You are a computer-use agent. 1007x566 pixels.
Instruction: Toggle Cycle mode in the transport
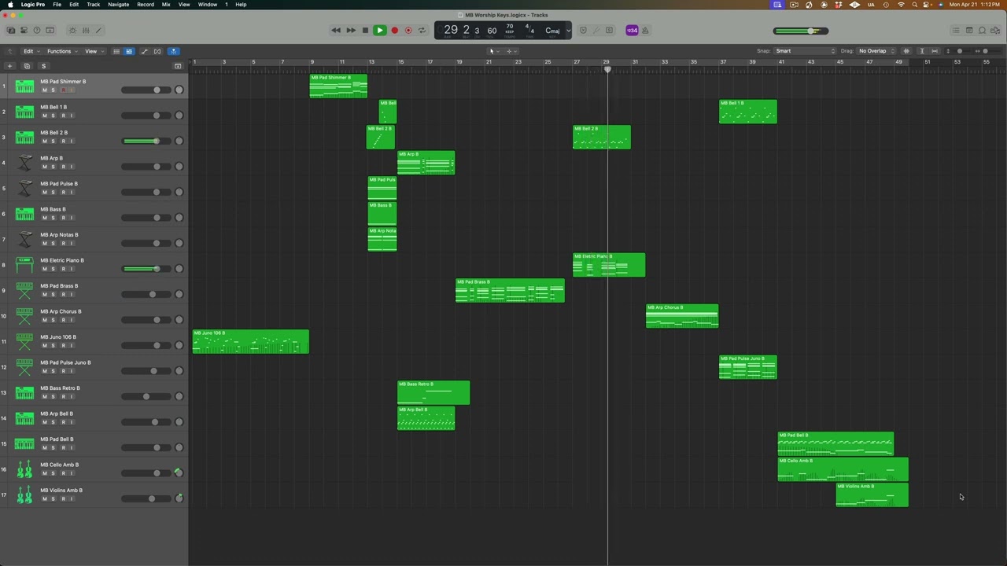pyautogui.click(x=422, y=31)
